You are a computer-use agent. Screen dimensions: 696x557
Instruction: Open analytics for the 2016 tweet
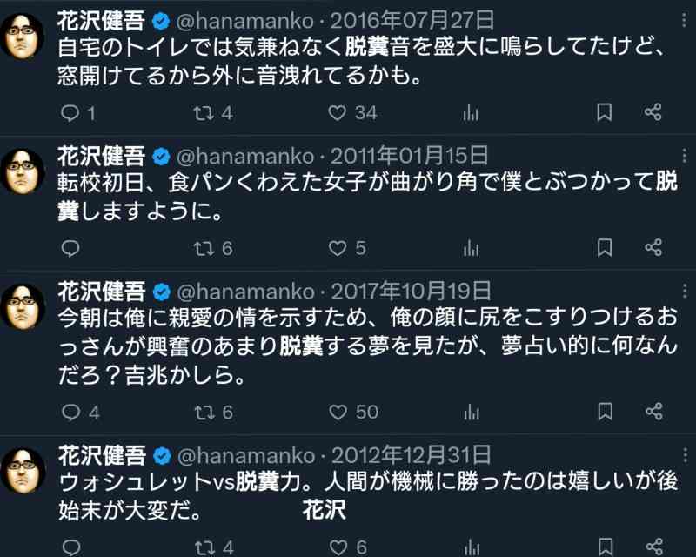471,112
